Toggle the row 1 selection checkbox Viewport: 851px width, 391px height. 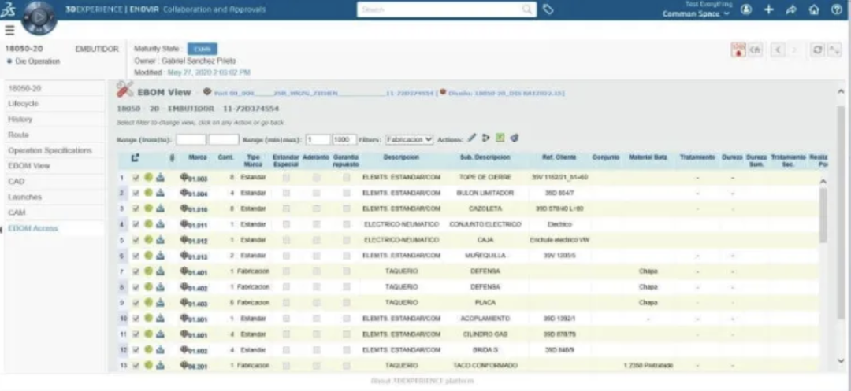click(136, 178)
